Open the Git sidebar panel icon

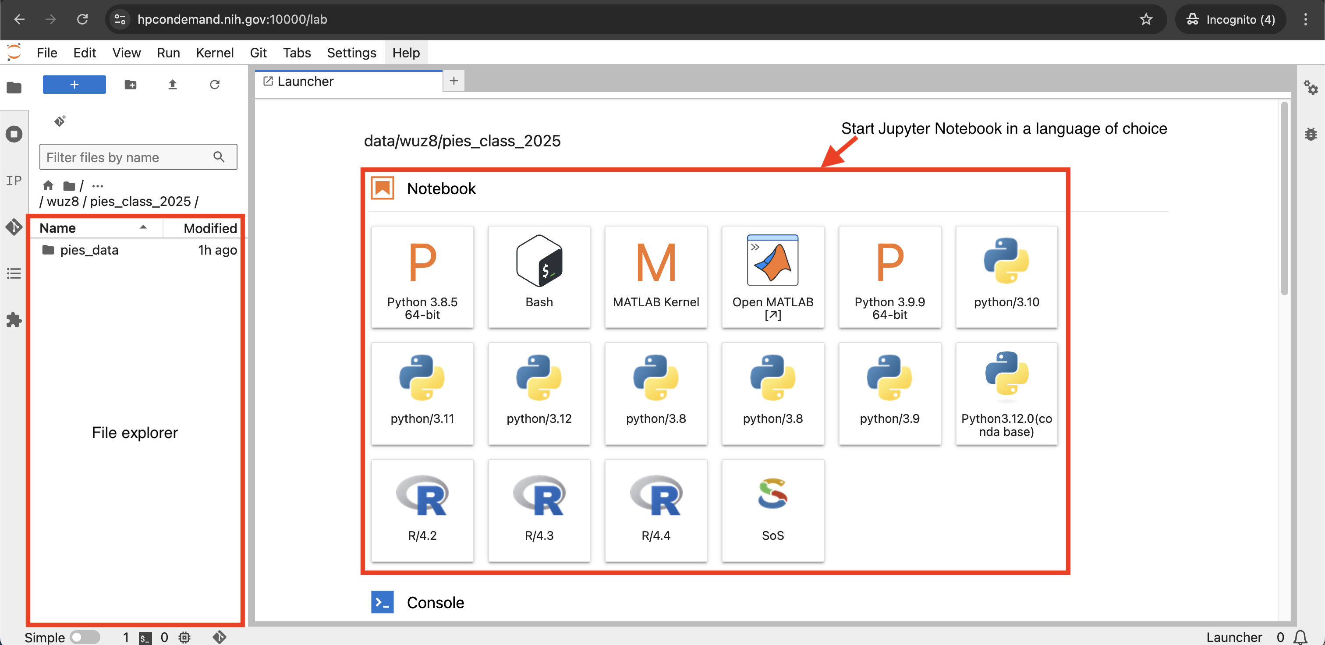14,227
